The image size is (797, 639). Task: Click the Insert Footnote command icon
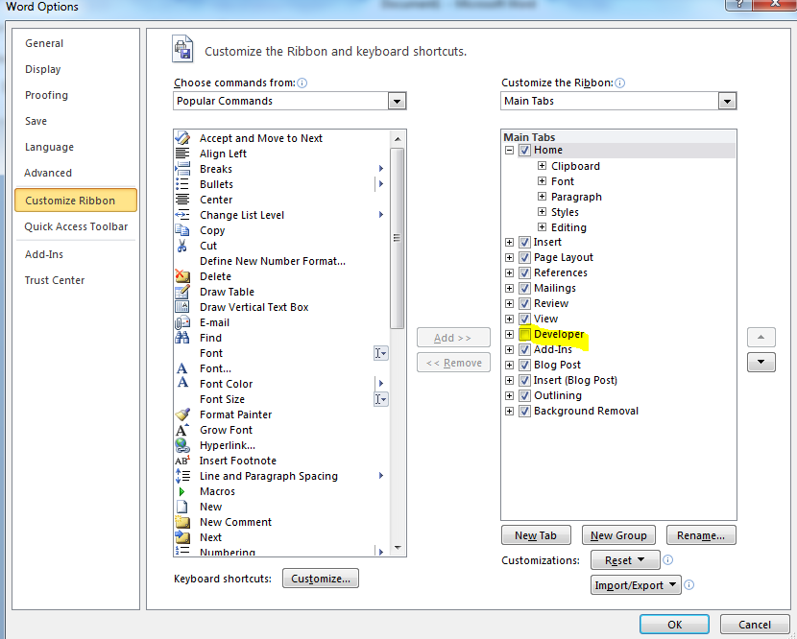[x=182, y=461]
